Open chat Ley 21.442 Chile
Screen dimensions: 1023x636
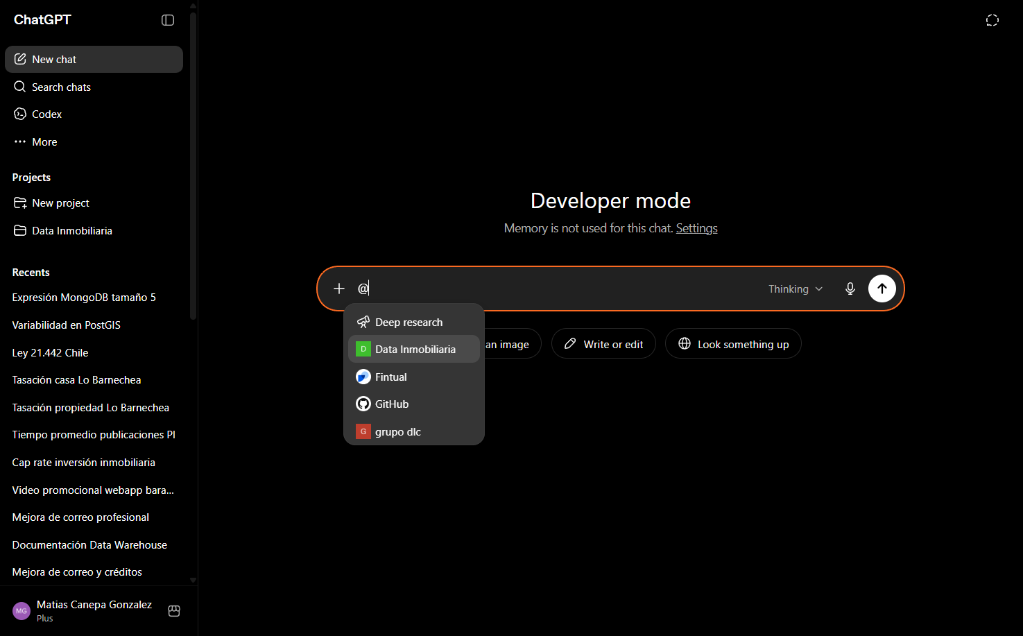click(94, 353)
